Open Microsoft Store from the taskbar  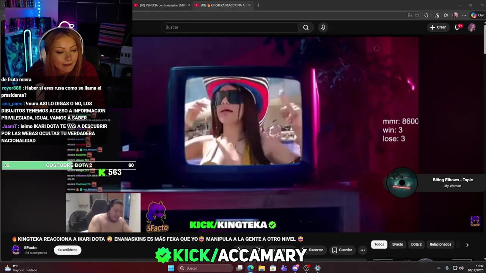(x=273, y=268)
